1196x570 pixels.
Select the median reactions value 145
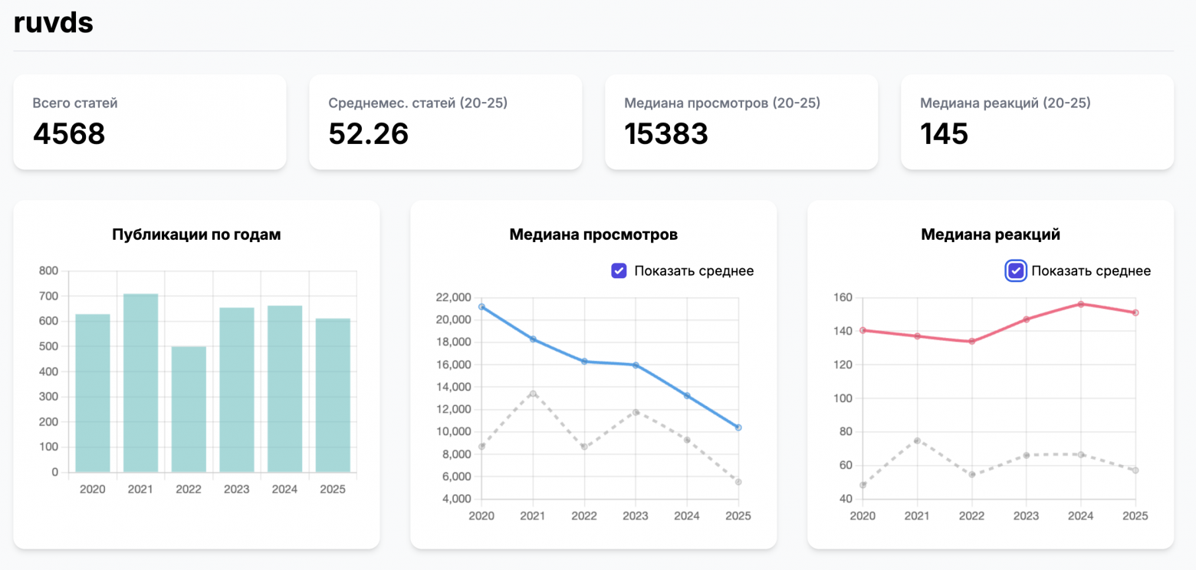click(x=945, y=134)
